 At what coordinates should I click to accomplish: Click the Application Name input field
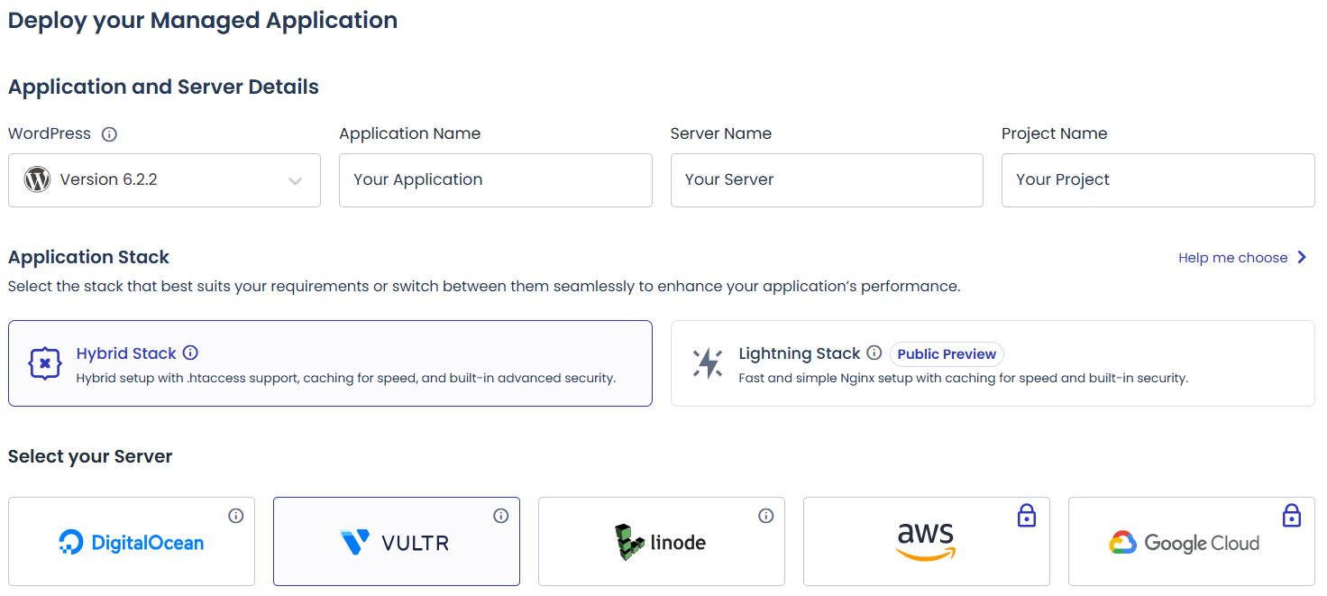[495, 180]
